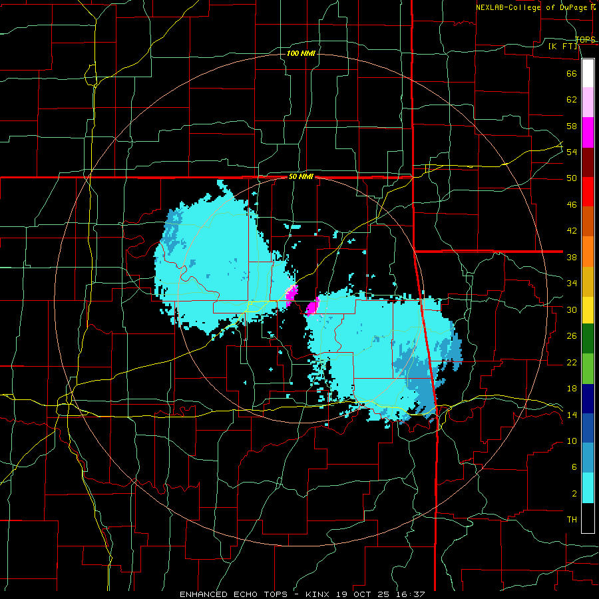Click the cyan legend swatch

[x=588, y=488]
